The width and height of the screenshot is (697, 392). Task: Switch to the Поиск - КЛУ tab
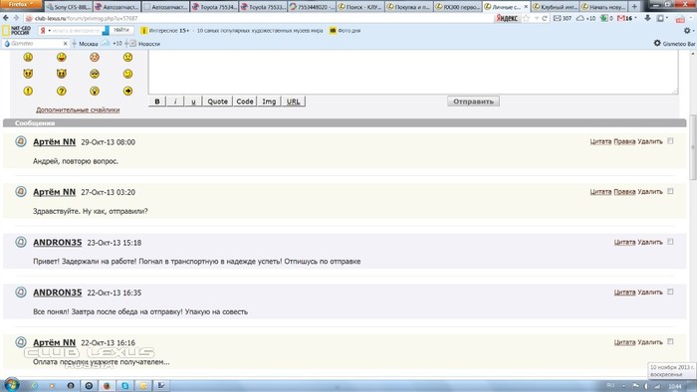click(x=360, y=7)
